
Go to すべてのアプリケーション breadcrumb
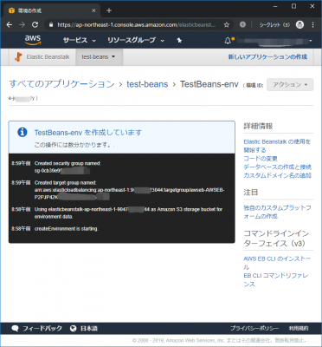tap(61, 84)
